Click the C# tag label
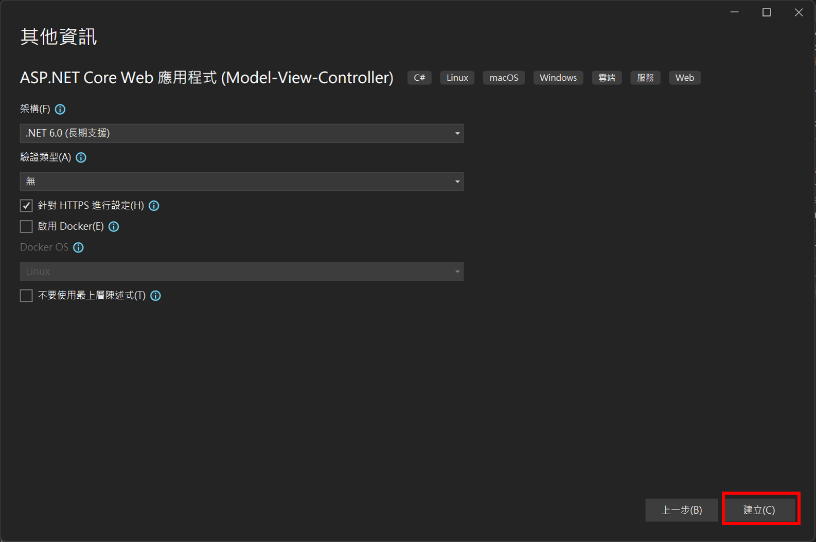This screenshot has height=542, width=816. (419, 78)
